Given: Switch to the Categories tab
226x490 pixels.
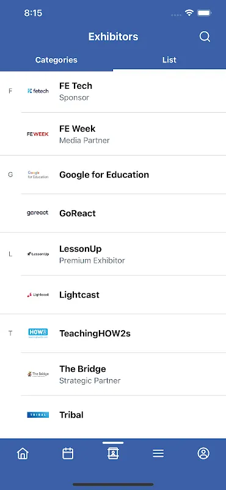Looking at the screenshot, I should (x=56, y=59).
